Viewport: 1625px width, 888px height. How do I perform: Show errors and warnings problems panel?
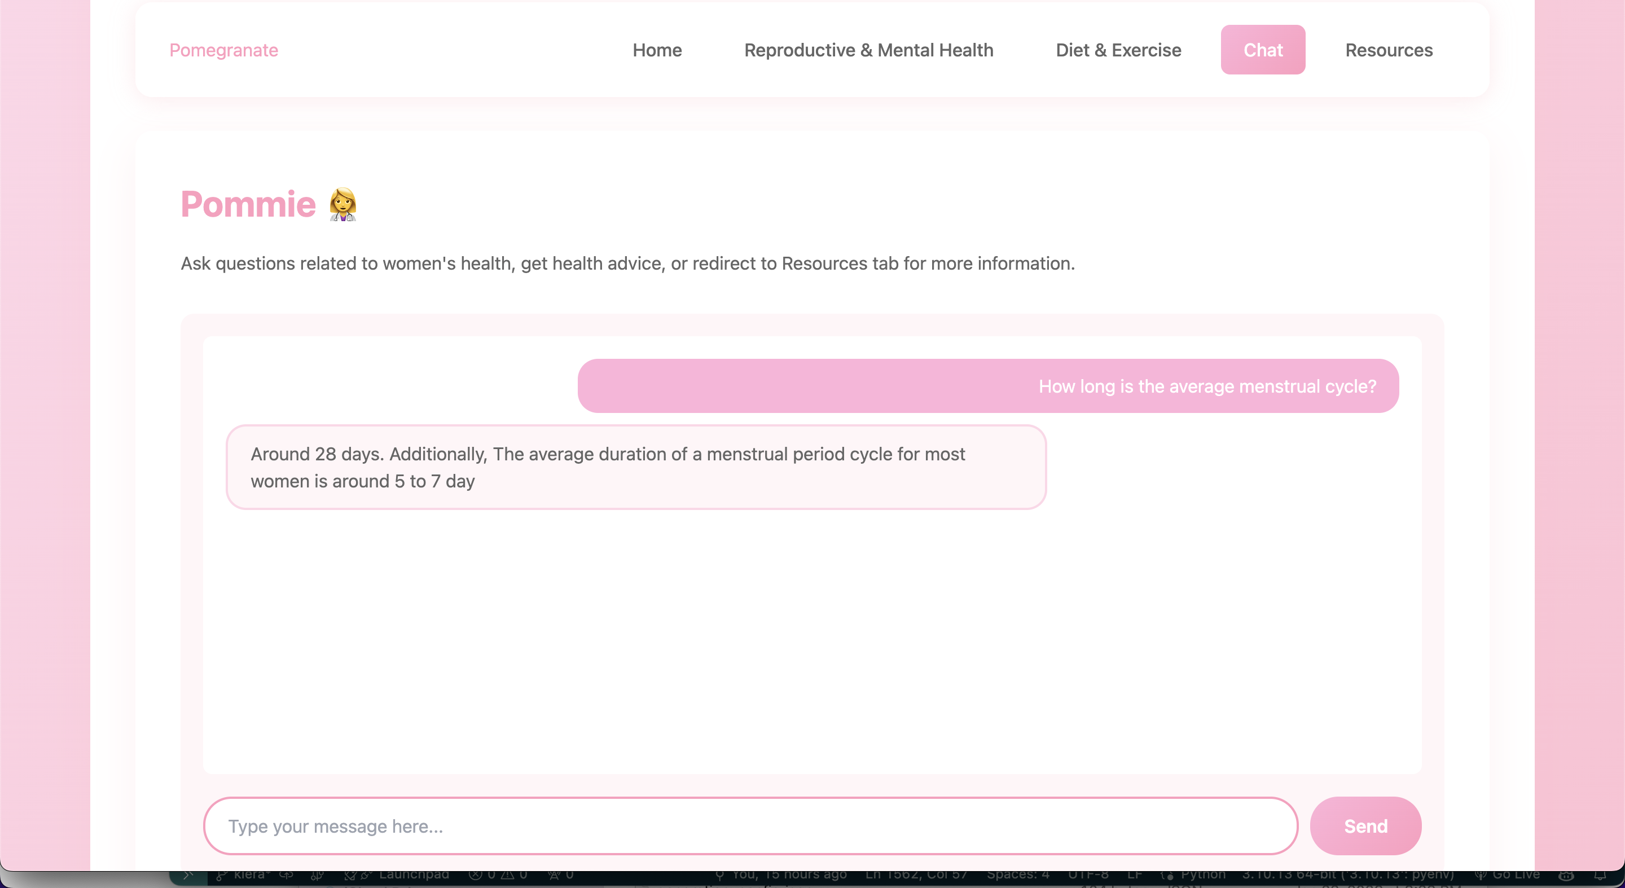(x=498, y=875)
